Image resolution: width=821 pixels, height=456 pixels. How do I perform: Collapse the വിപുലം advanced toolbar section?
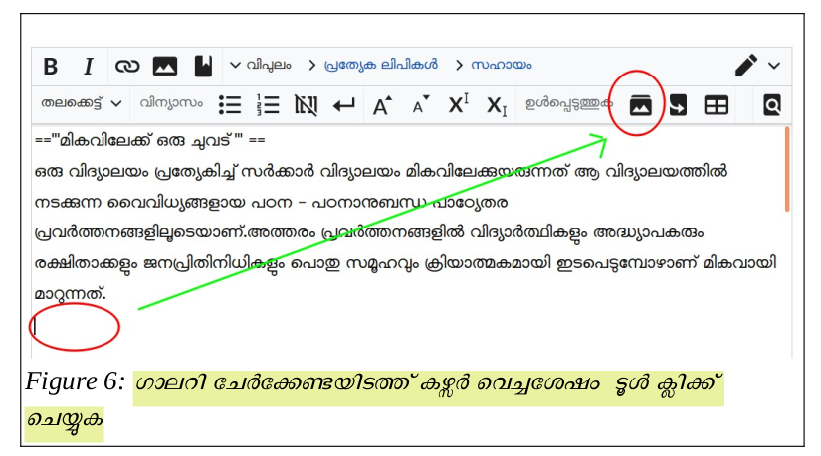[x=261, y=66]
